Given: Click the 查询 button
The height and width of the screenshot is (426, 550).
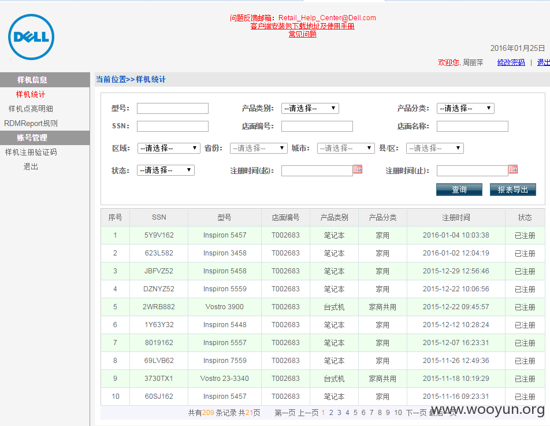Looking at the screenshot, I should (459, 190).
